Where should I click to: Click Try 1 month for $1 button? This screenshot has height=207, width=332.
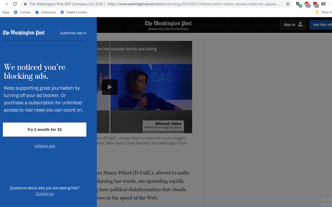pyautogui.click(x=45, y=130)
